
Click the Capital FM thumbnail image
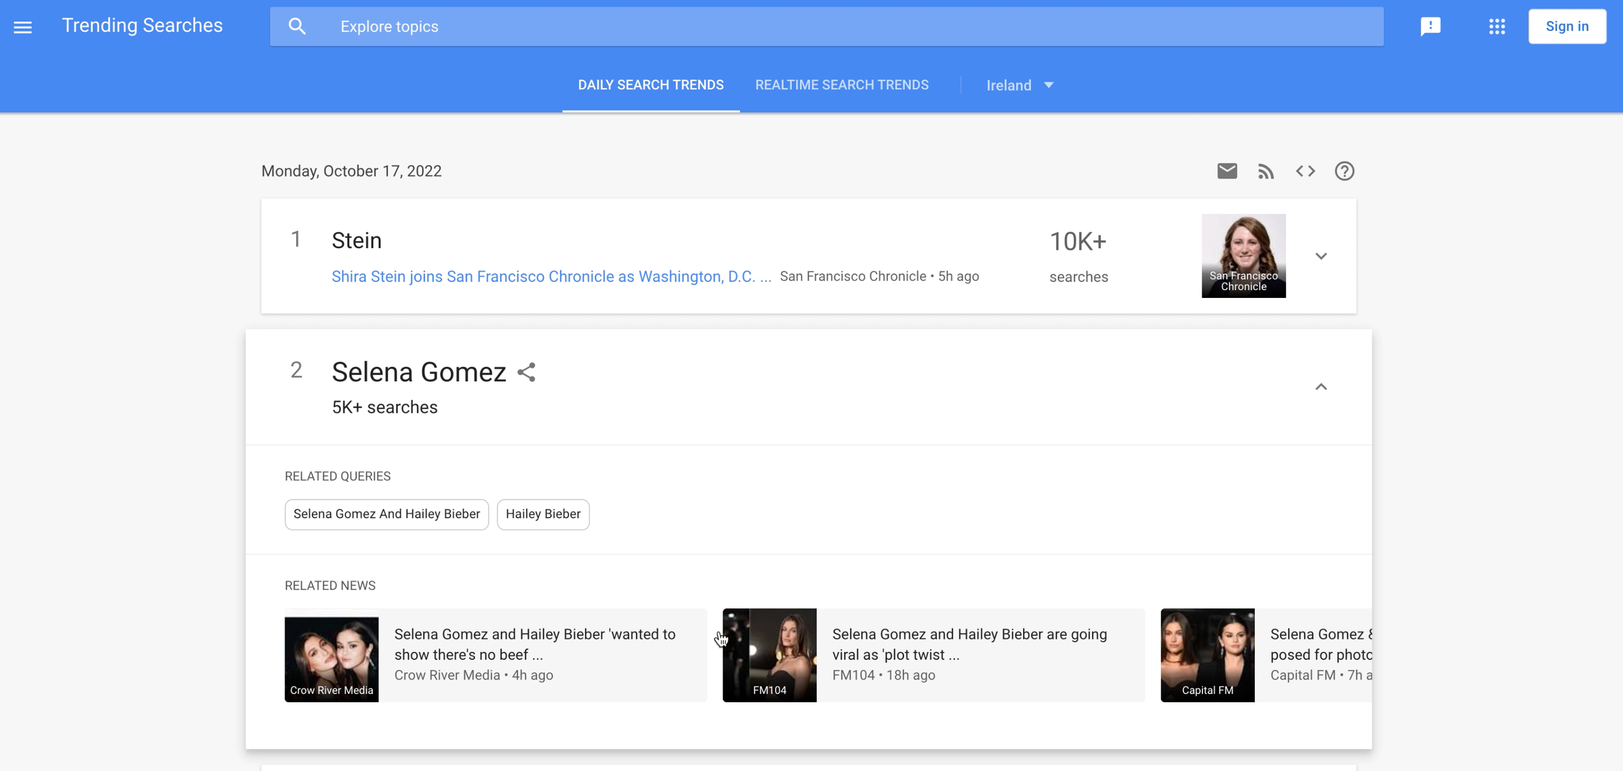[1207, 655]
